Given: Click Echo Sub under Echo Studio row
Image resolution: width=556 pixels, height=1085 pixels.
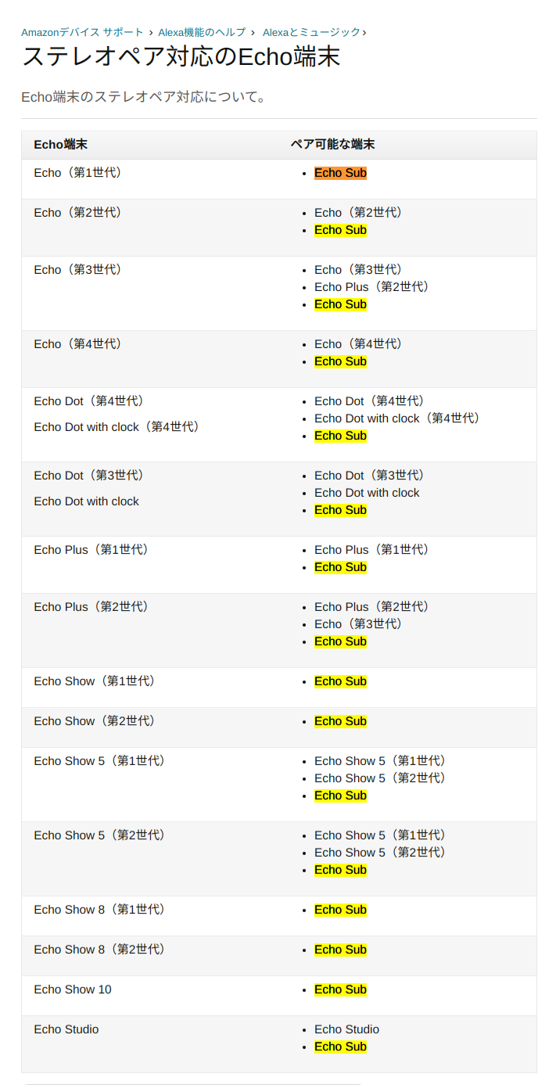Looking at the screenshot, I should [340, 1046].
